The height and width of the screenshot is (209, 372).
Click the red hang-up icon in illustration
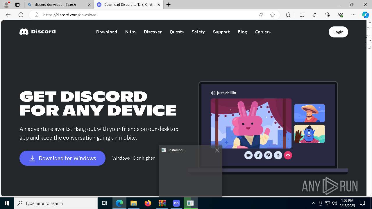[288, 155]
